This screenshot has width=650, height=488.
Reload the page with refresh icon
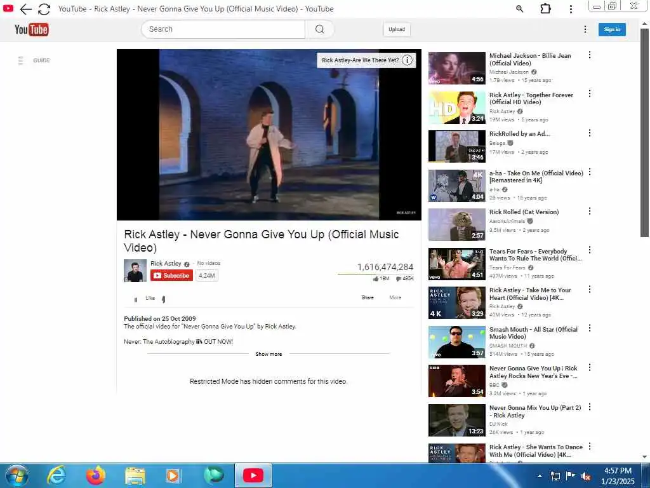tap(44, 9)
